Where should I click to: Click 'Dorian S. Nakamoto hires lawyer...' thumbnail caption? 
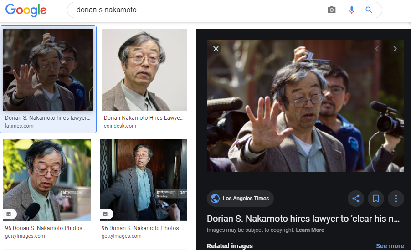click(47, 118)
